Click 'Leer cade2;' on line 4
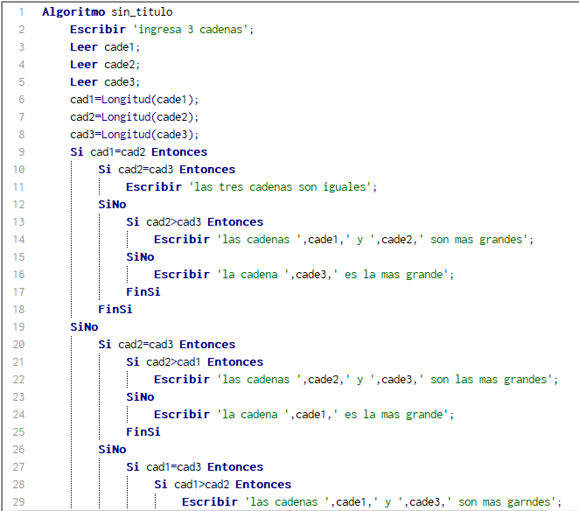Image resolution: width=579 pixels, height=511 pixels. pyautogui.click(x=105, y=65)
